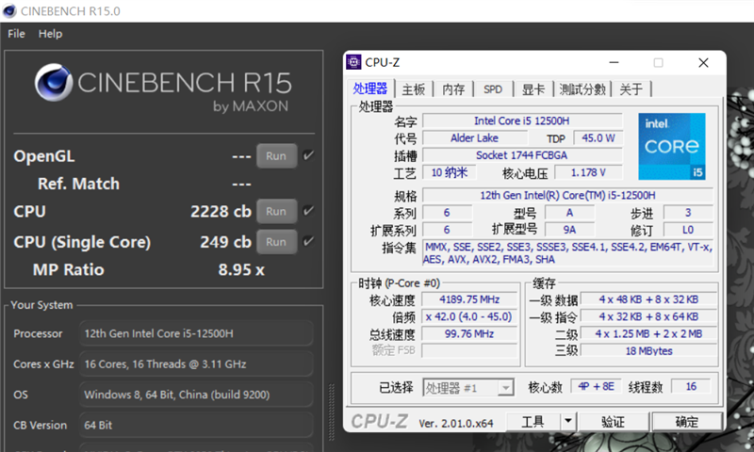
Task: Click the CB Version field showing 64 Bit
Action: click(x=196, y=425)
